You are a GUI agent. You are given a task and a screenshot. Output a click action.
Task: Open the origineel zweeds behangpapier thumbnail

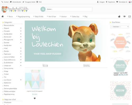tap(35, 80)
